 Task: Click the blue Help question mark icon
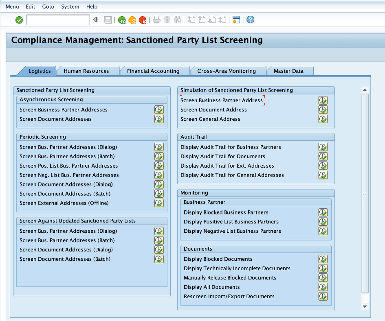(250, 20)
